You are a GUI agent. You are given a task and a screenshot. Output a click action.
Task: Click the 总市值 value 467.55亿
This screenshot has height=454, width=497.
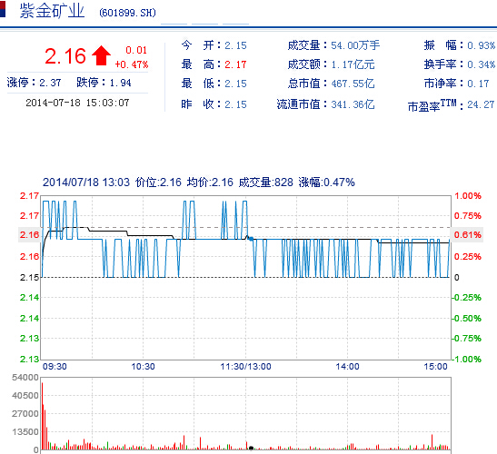point(353,84)
